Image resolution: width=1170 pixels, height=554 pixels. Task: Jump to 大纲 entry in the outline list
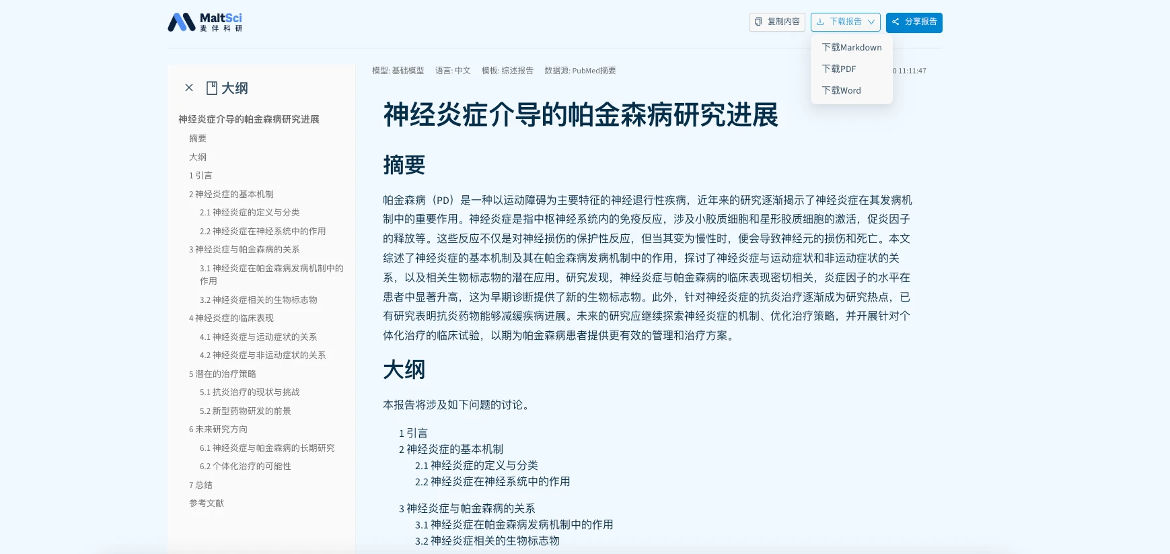[198, 157]
